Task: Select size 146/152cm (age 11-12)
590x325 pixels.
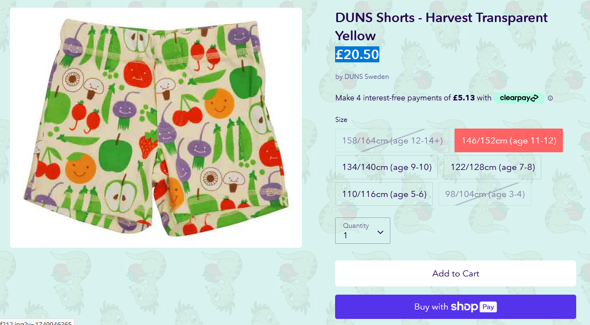Action: tap(509, 140)
